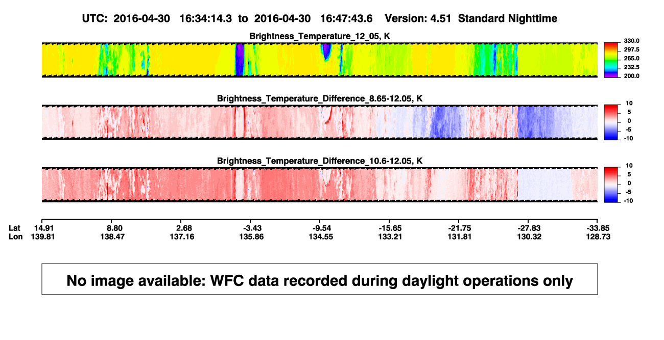Click the longitude value 134.55

(x=322, y=237)
